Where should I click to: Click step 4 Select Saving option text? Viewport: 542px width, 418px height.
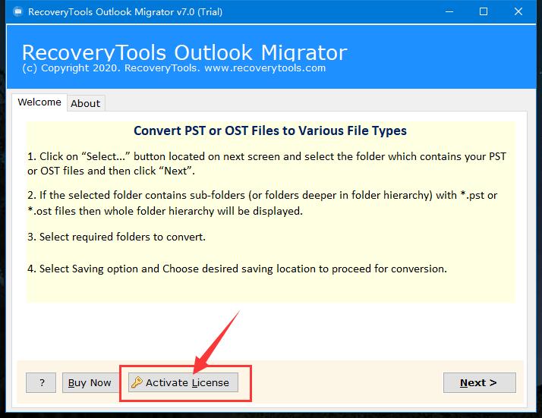point(237,269)
